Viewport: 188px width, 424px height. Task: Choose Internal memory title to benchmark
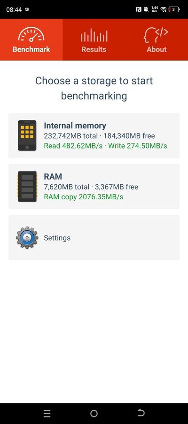coord(75,126)
